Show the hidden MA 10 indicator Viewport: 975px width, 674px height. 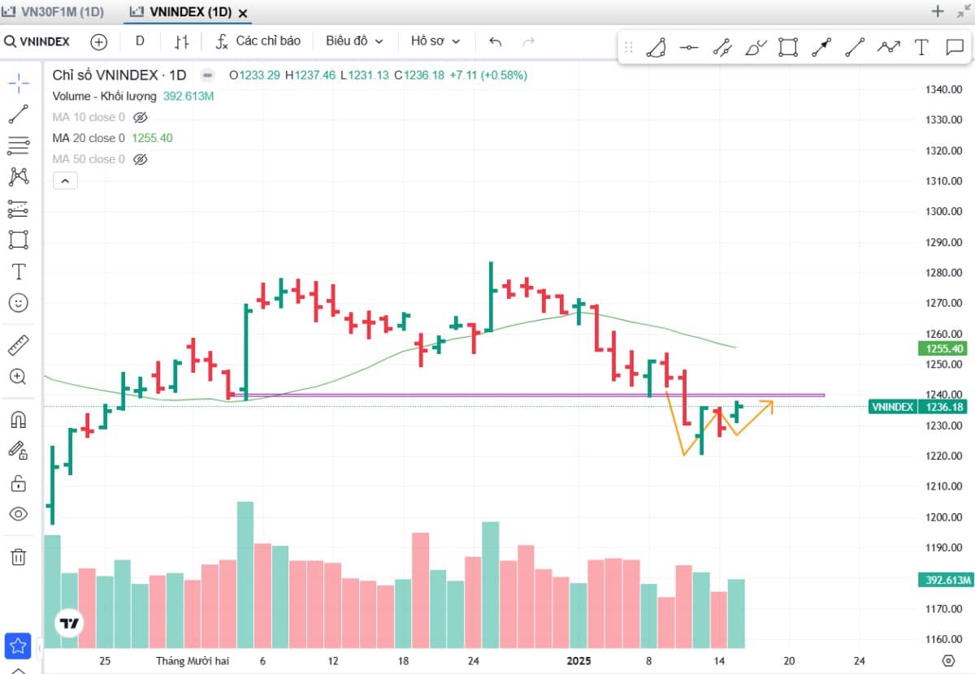[140, 117]
